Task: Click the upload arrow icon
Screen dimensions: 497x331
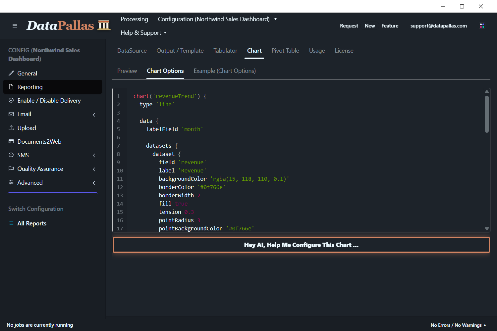Action: 11,128
